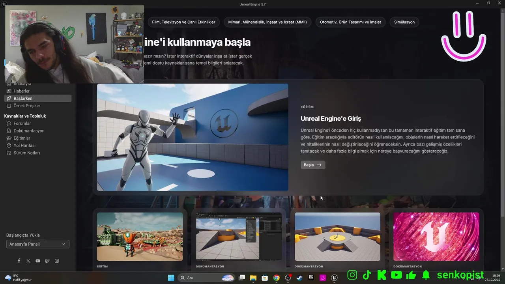The image size is (505, 284).
Task: Click the YouTube icon in the sidebar
Action: pos(38,261)
